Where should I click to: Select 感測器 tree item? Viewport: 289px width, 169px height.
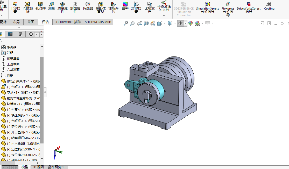(12, 47)
